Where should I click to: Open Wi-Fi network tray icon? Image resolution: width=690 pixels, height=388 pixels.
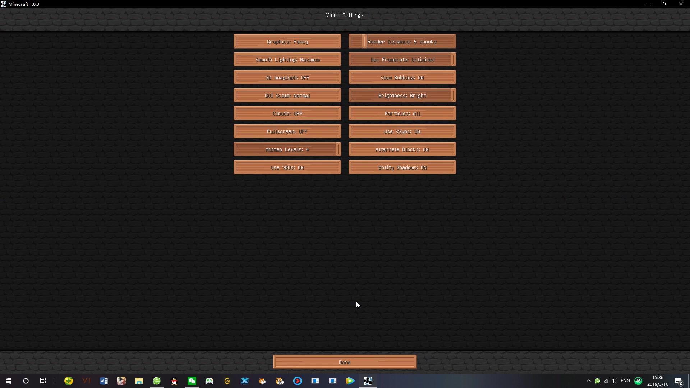click(606, 381)
